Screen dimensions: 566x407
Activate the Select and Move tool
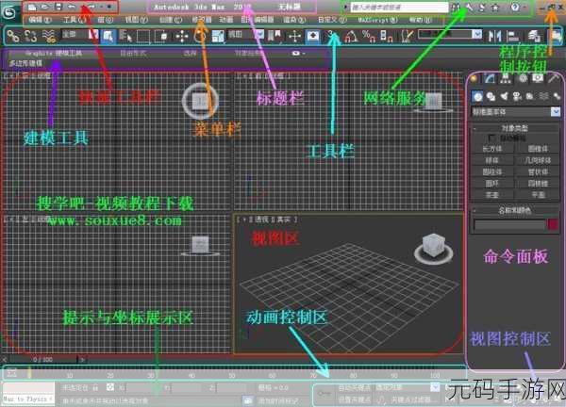[181, 36]
